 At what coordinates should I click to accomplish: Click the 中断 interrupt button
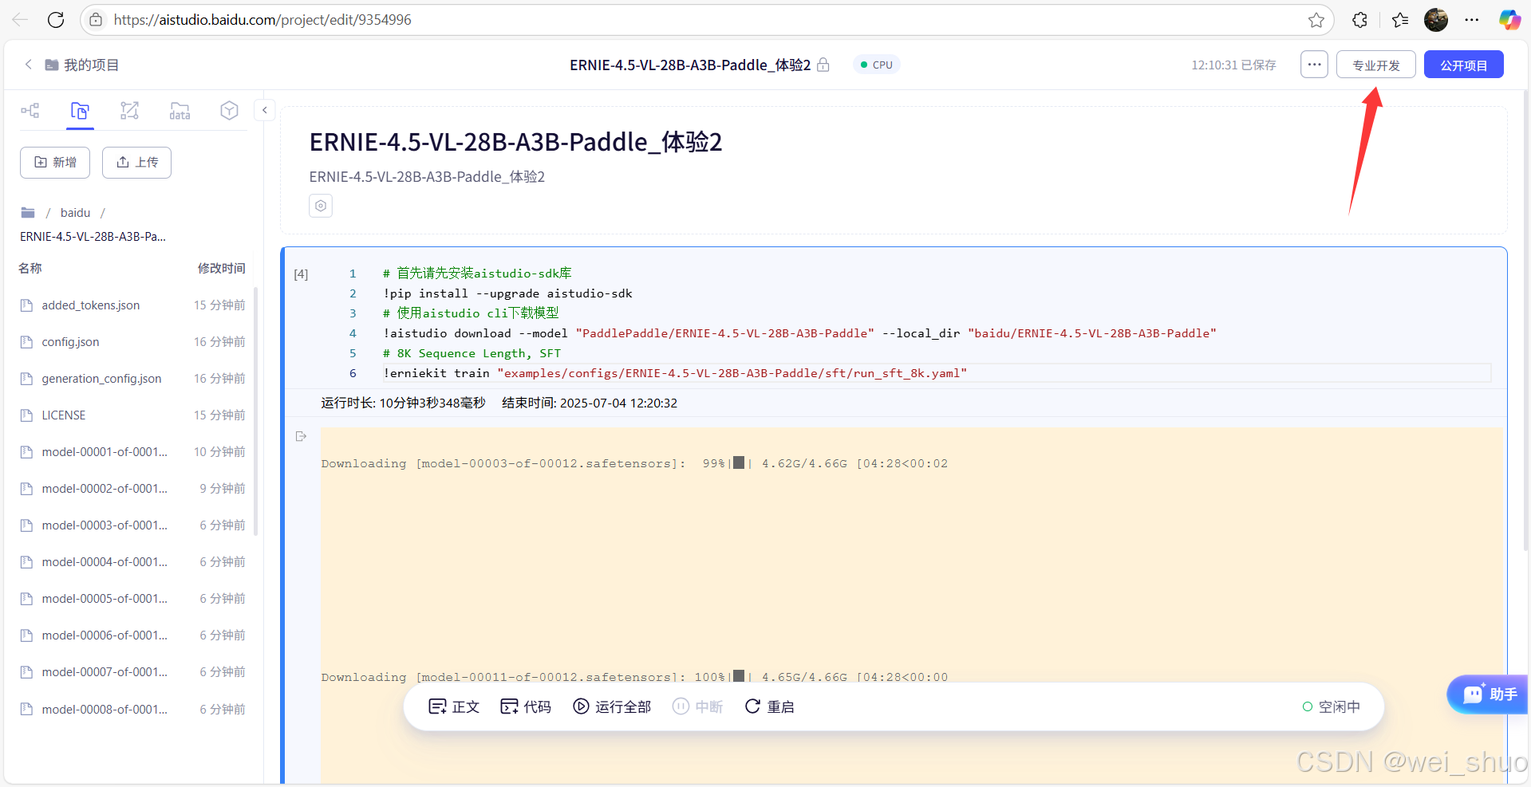coord(697,706)
